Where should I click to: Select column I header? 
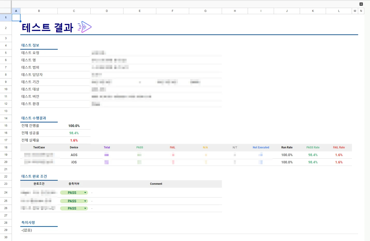point(261,11)
